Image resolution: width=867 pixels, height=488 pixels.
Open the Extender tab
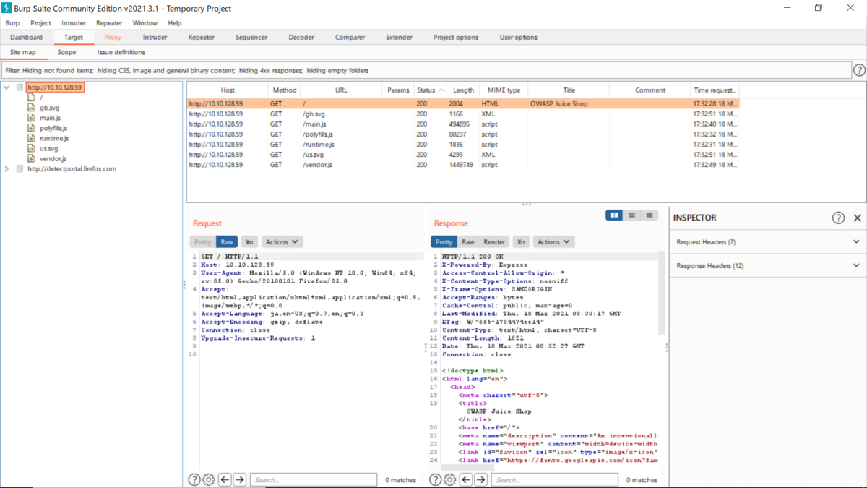click(399, 38)
